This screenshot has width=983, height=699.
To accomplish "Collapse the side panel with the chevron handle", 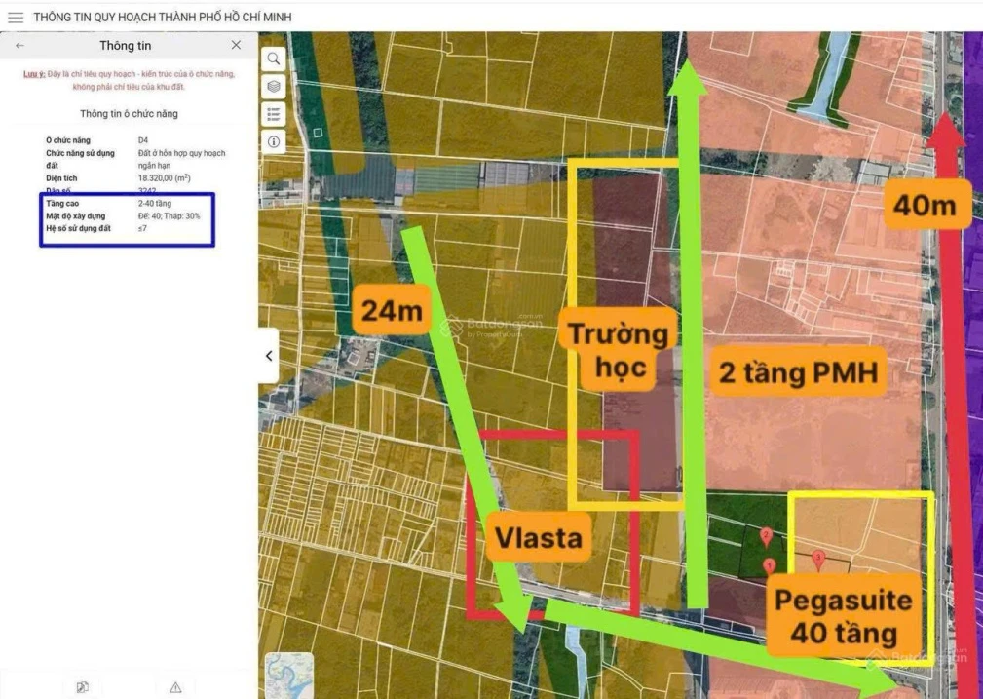I will [x=268, y=356].
